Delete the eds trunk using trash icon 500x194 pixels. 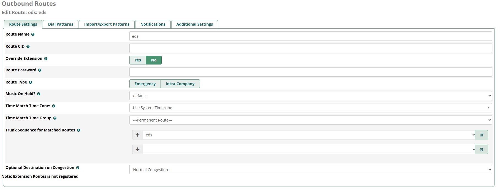click(x=481, y=135)
